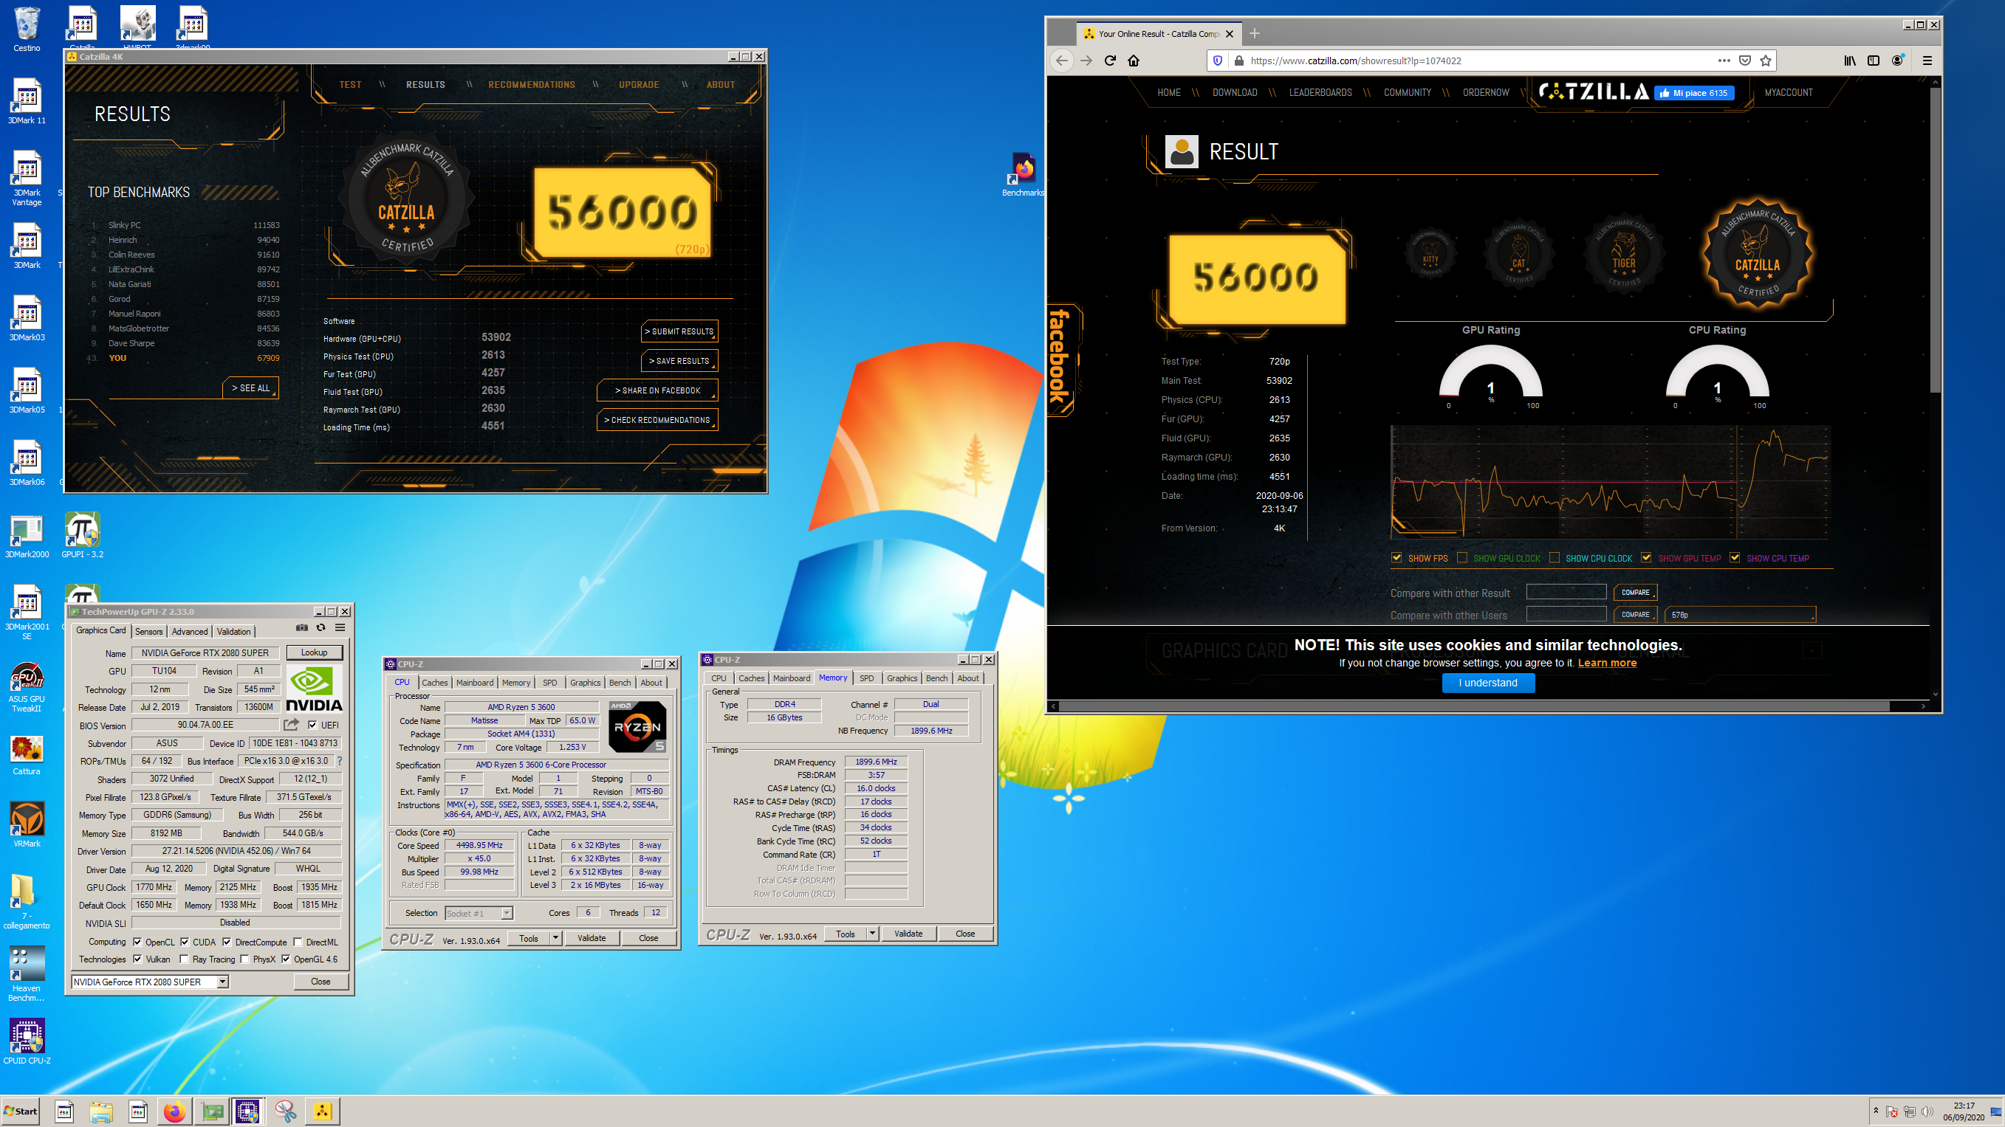Expand the Tools dropdown arrow in CPU-Z CPU window
Image resolution: width=2005 pixels, height=1127 pixels.
pyautogui.click(x=556, y=938)
